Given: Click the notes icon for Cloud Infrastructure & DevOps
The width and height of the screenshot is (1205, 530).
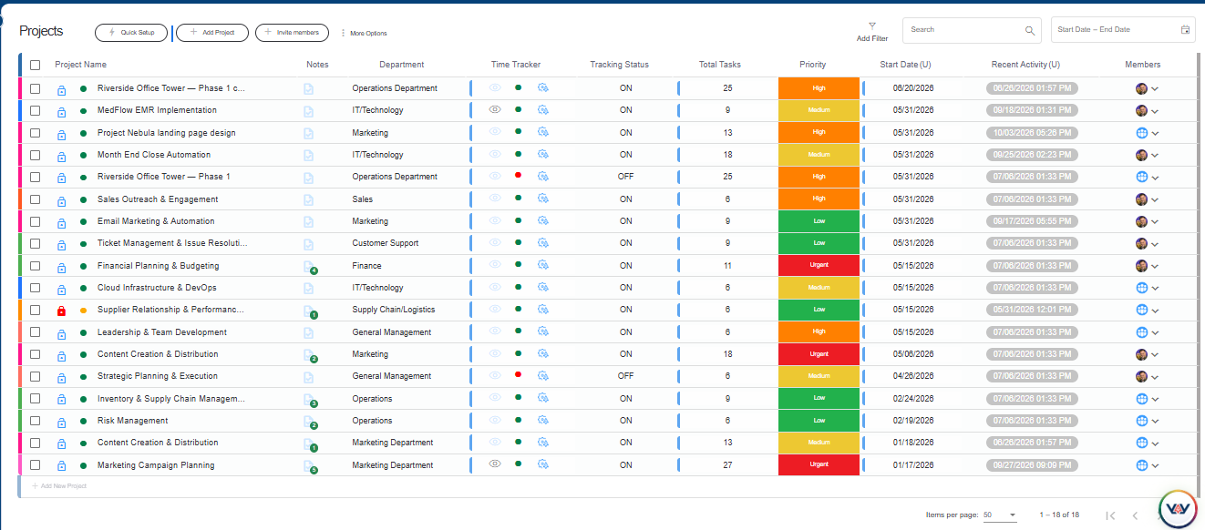Looking at the screenshot, I should 308,288.
